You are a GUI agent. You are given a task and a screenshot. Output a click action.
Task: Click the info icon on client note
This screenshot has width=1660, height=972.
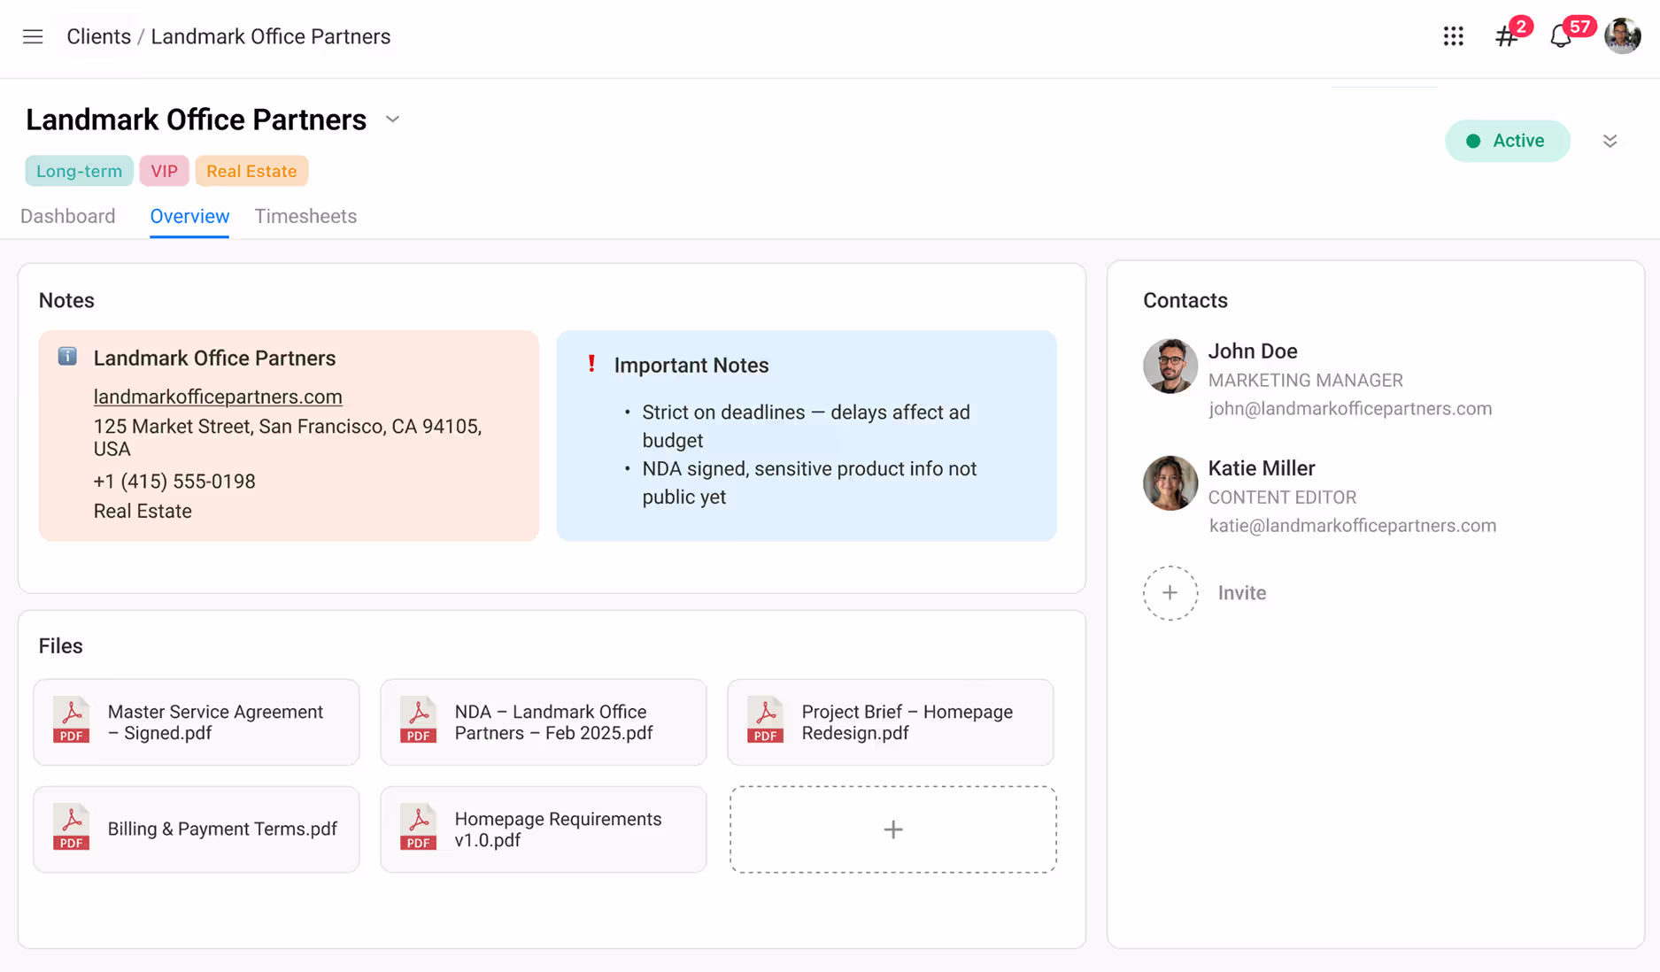point(67,357)
